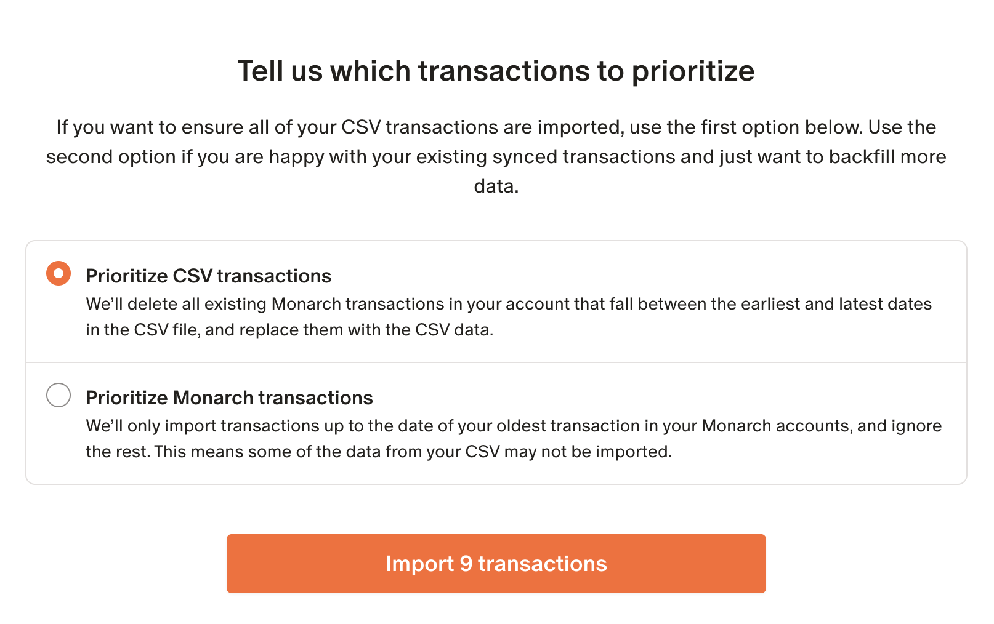Select the Prioritize CSV transactions radio button
The image size is (994, 624).
coord(59,273)
